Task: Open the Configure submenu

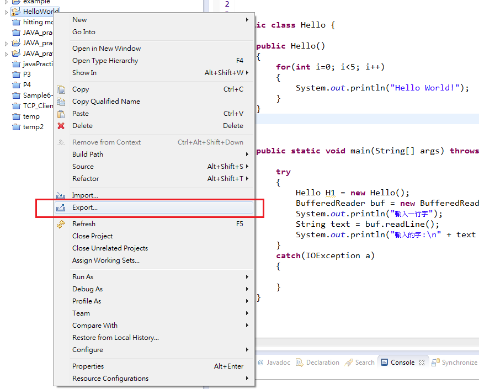Action: [162, 350]
